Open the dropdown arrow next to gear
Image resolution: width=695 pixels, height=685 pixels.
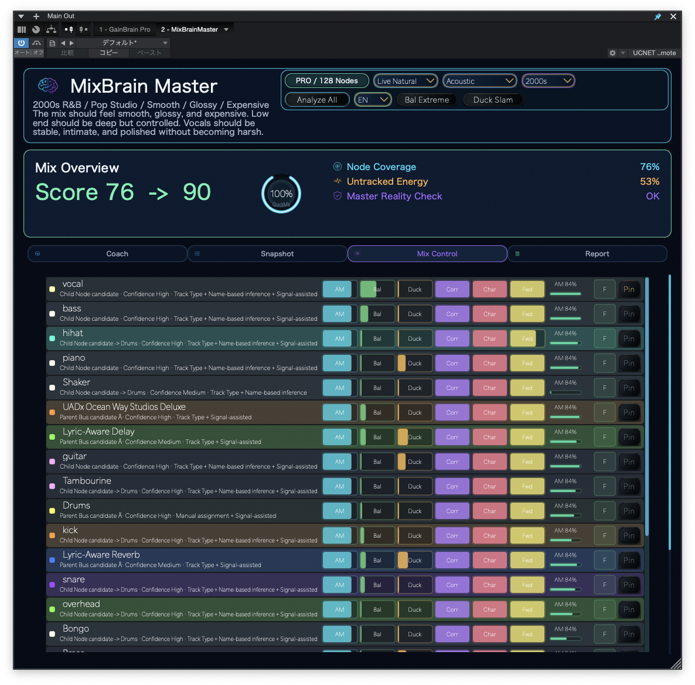623,53
